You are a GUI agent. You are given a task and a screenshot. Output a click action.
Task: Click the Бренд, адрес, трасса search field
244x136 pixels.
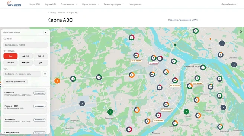(x=26, y=45)
